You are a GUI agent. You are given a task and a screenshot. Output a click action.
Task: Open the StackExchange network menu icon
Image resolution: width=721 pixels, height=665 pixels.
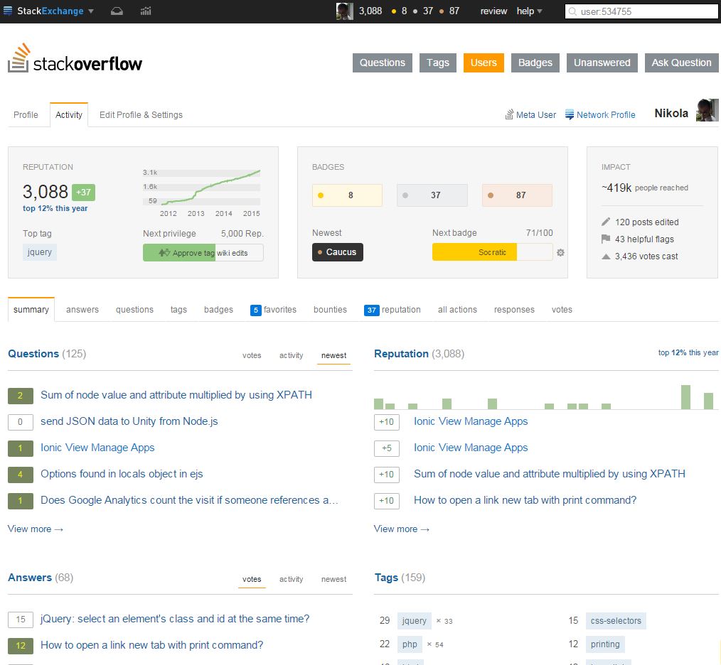click(x=8, y=11)
